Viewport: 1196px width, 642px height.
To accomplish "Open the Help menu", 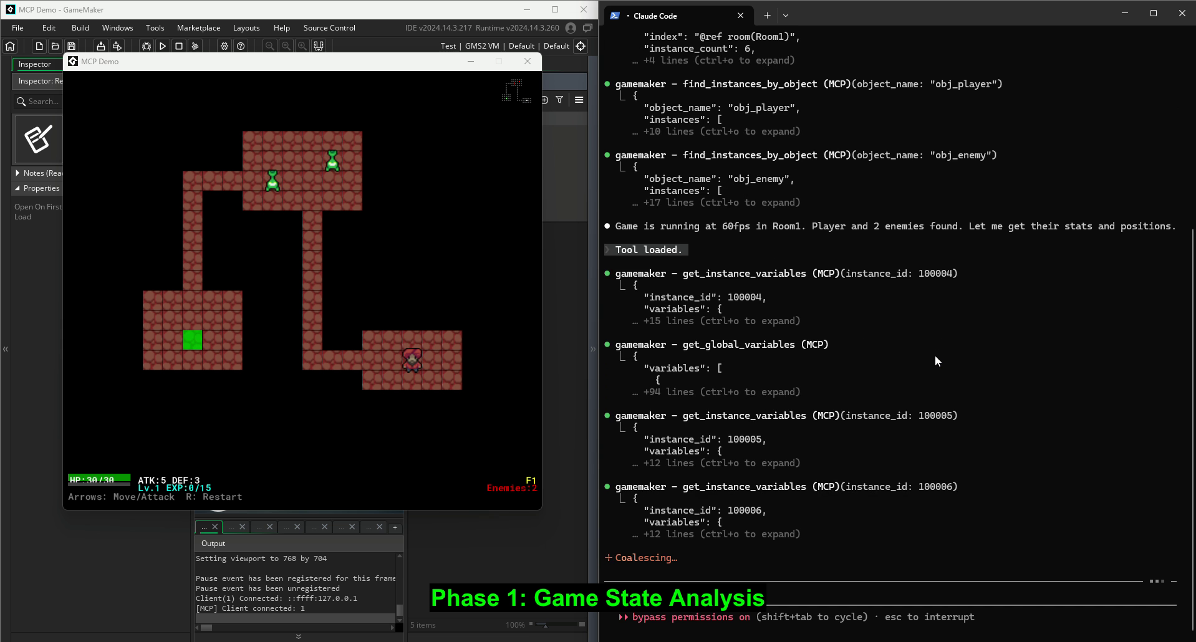I will coord(282,28).
